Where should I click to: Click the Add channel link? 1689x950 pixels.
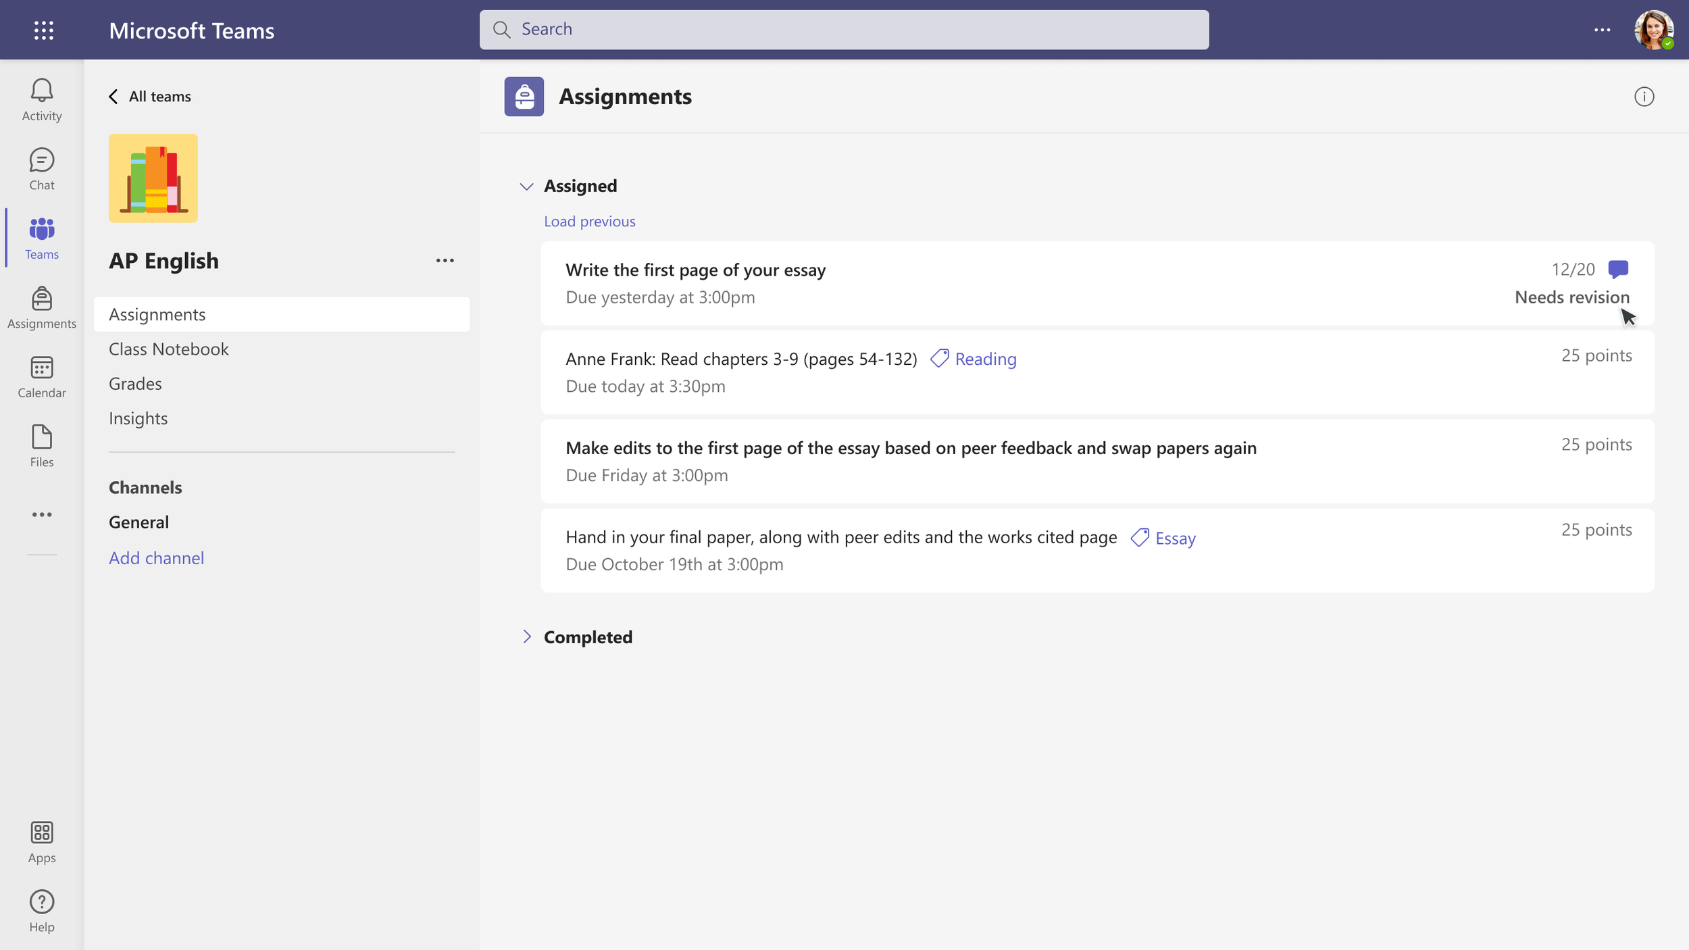pyautogui.click(x=156, y=557)
